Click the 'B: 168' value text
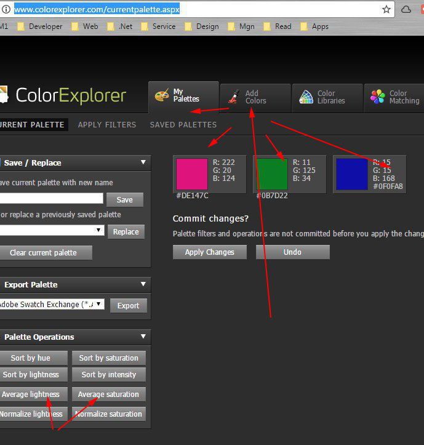 (384, 178)
